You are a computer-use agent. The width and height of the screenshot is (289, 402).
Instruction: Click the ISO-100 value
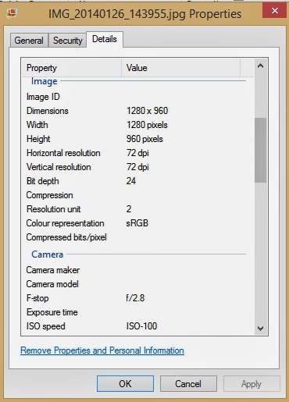click(141, 326)
